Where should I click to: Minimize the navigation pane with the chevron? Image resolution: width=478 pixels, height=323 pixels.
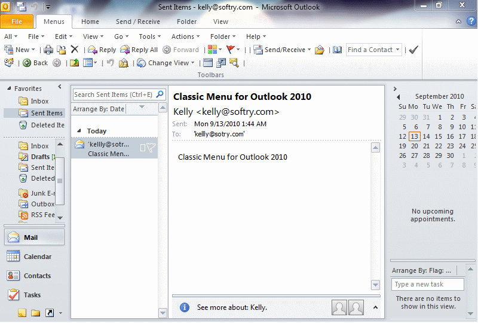(60, 87)
